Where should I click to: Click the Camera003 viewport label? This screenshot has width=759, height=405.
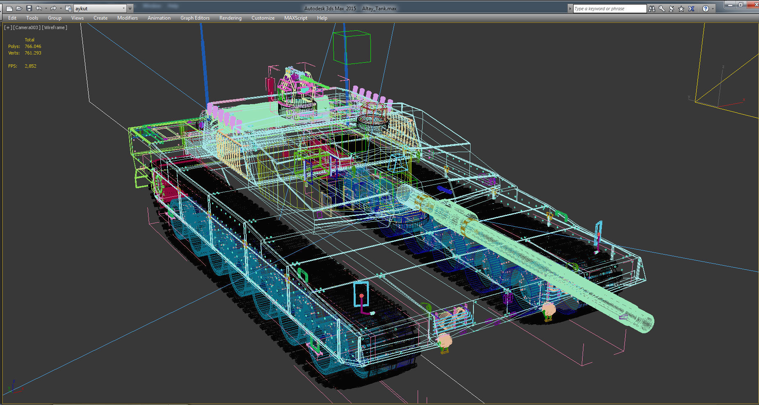tap(27, 27)
